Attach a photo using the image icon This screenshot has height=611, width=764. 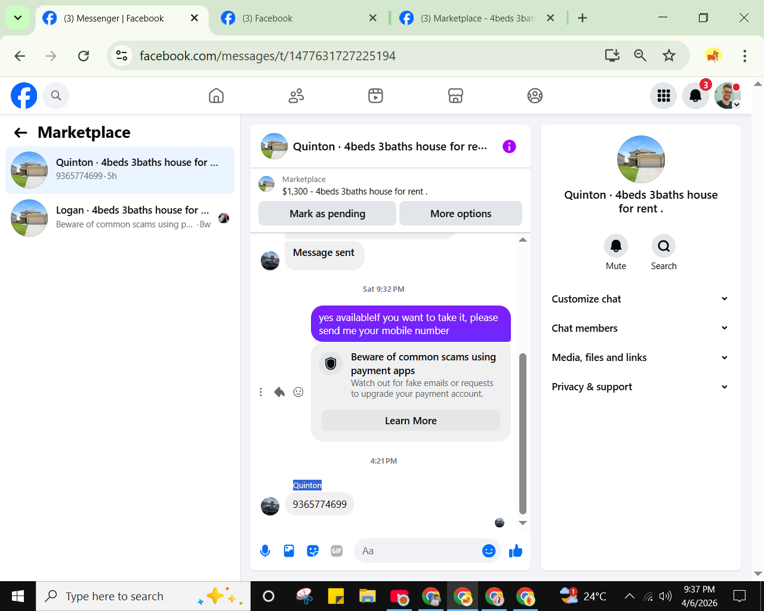click(289, 551)
